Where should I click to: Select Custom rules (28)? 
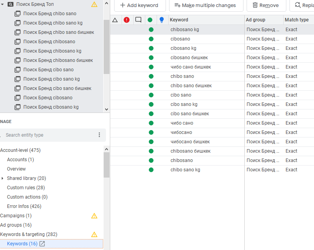[x=26, y=188]
